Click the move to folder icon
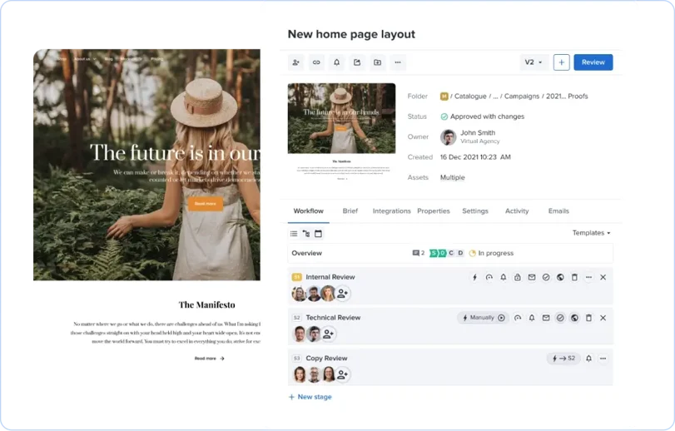This screenshot has height=431, width=675. coord(377,62)
